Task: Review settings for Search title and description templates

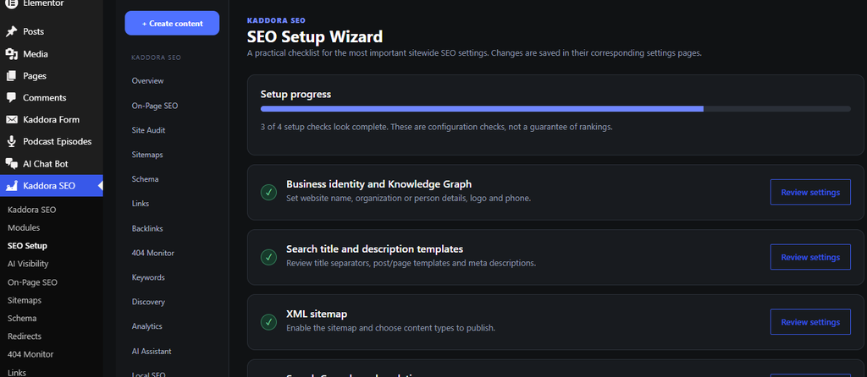Action: 810,257
